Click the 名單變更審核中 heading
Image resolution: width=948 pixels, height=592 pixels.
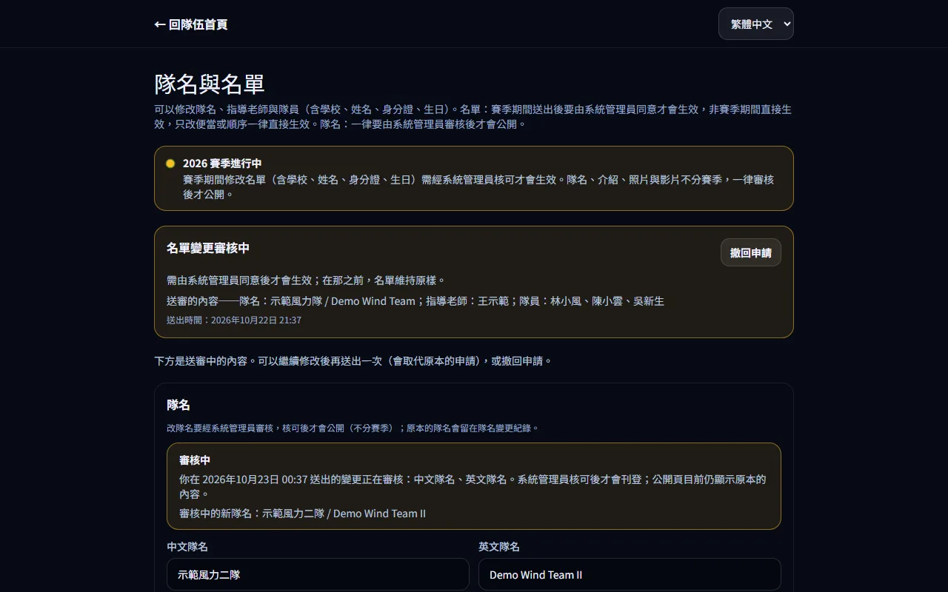pyautogui.click(x=208, y=248)
